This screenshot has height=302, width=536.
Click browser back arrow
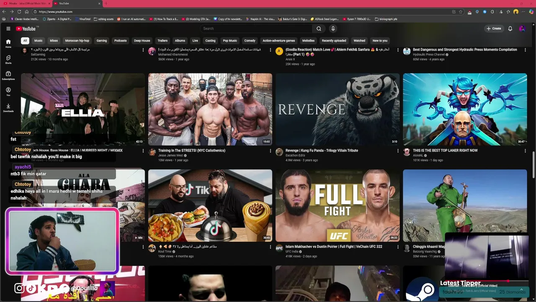point(4,12)
